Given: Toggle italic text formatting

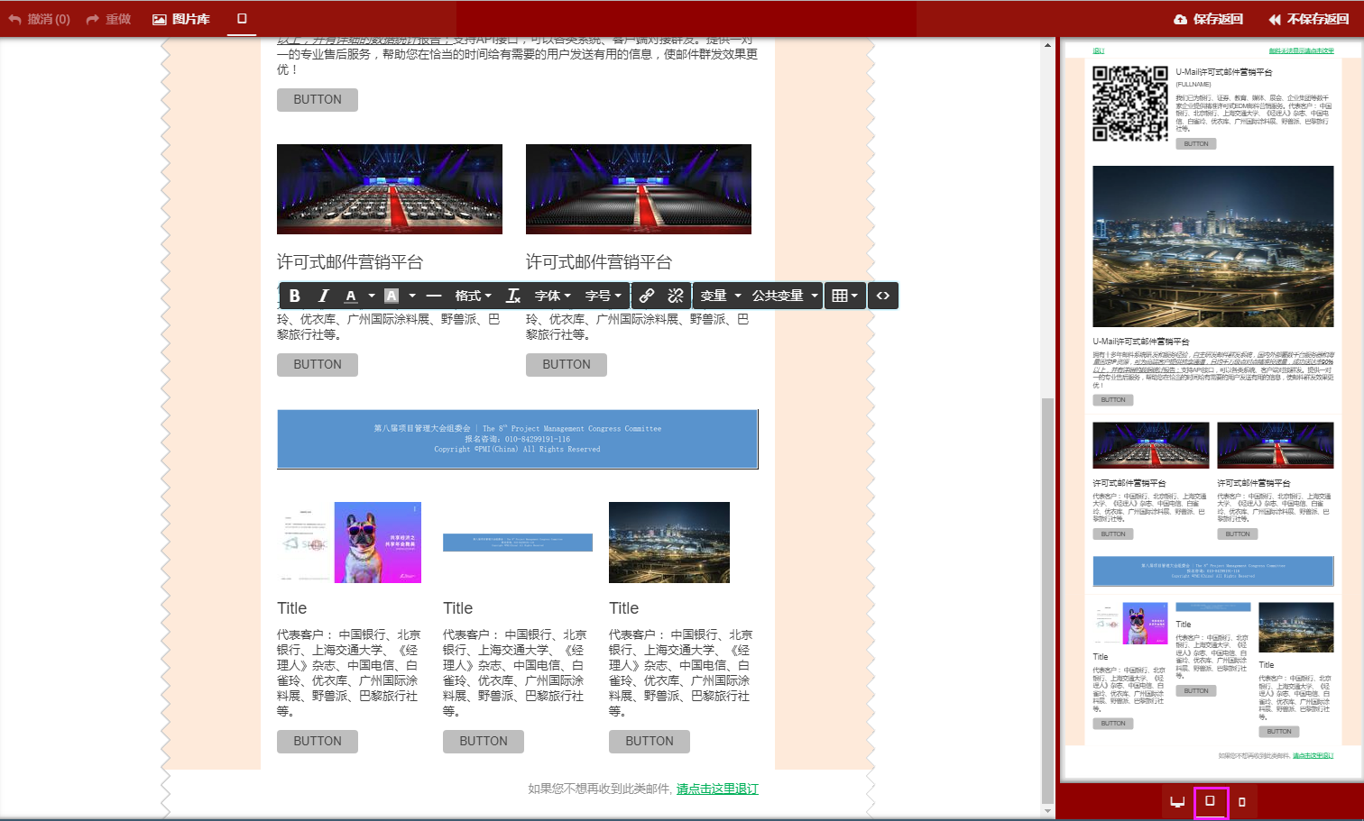Looking at the screenshot, I should click(x=323, y=296).
